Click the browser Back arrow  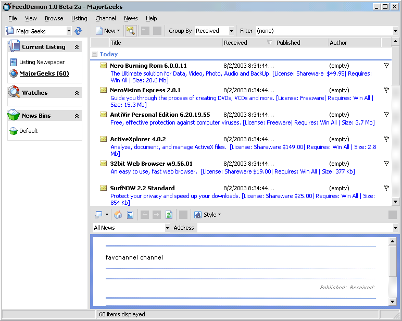145,215
